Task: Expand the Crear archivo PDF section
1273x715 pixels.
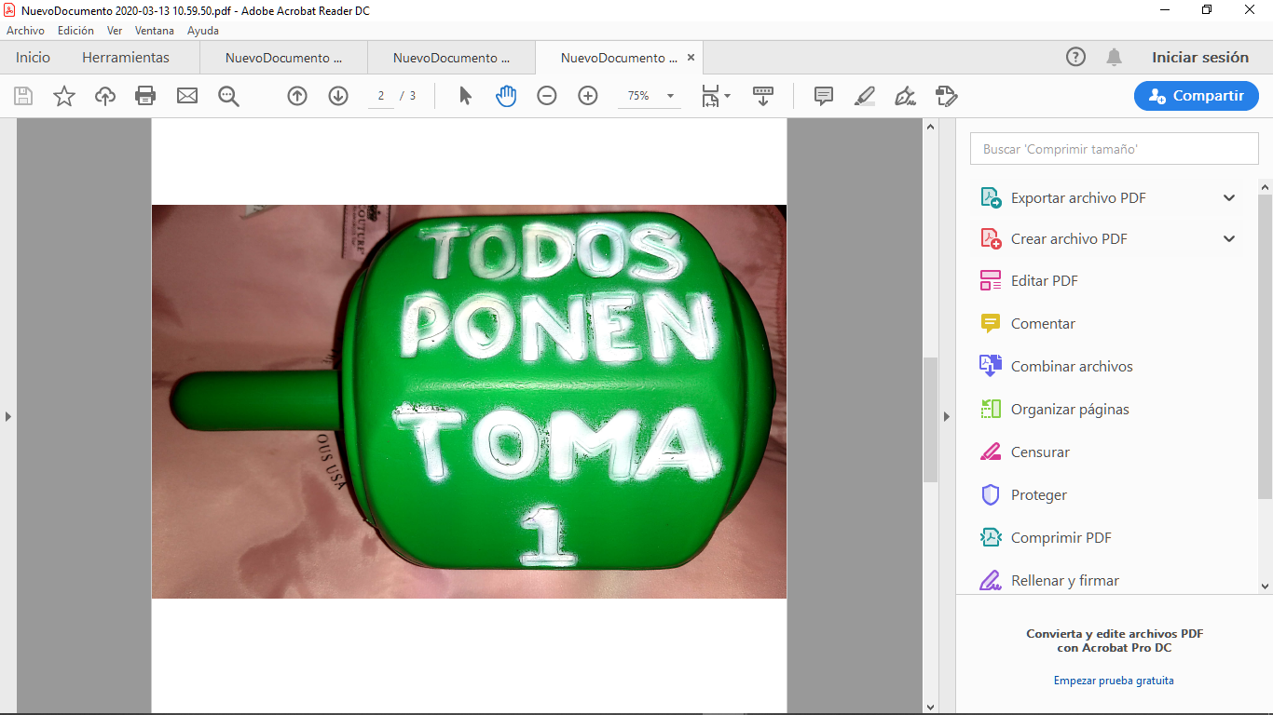Action: pos(1229,239)
